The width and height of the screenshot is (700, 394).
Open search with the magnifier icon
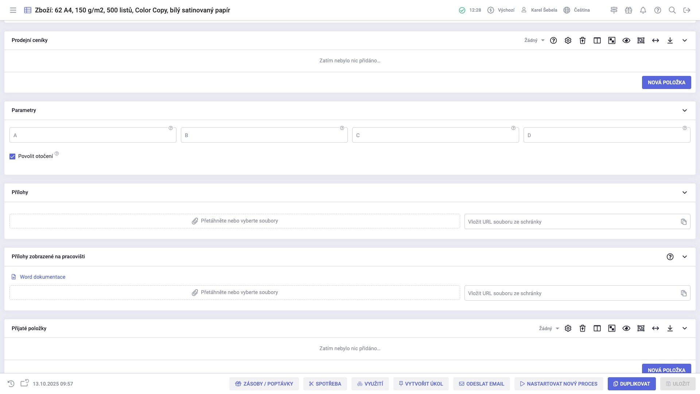[672, 10]
